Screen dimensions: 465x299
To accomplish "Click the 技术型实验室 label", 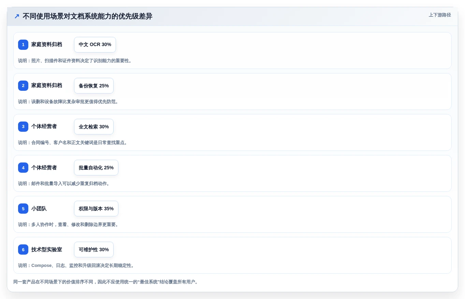I will tap(47, 249).
